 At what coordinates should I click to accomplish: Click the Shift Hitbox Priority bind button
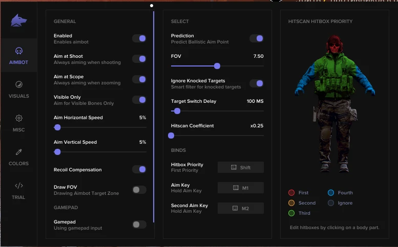241,167
